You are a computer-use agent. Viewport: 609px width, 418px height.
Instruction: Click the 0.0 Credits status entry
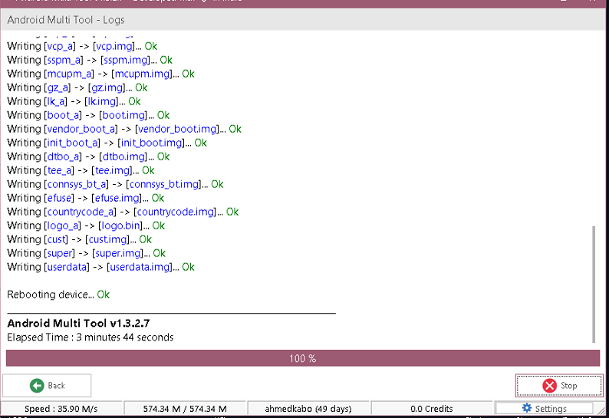point(432,409)
